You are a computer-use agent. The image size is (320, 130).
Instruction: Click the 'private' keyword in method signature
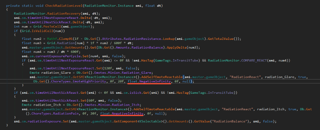click(x=12, y=6)
